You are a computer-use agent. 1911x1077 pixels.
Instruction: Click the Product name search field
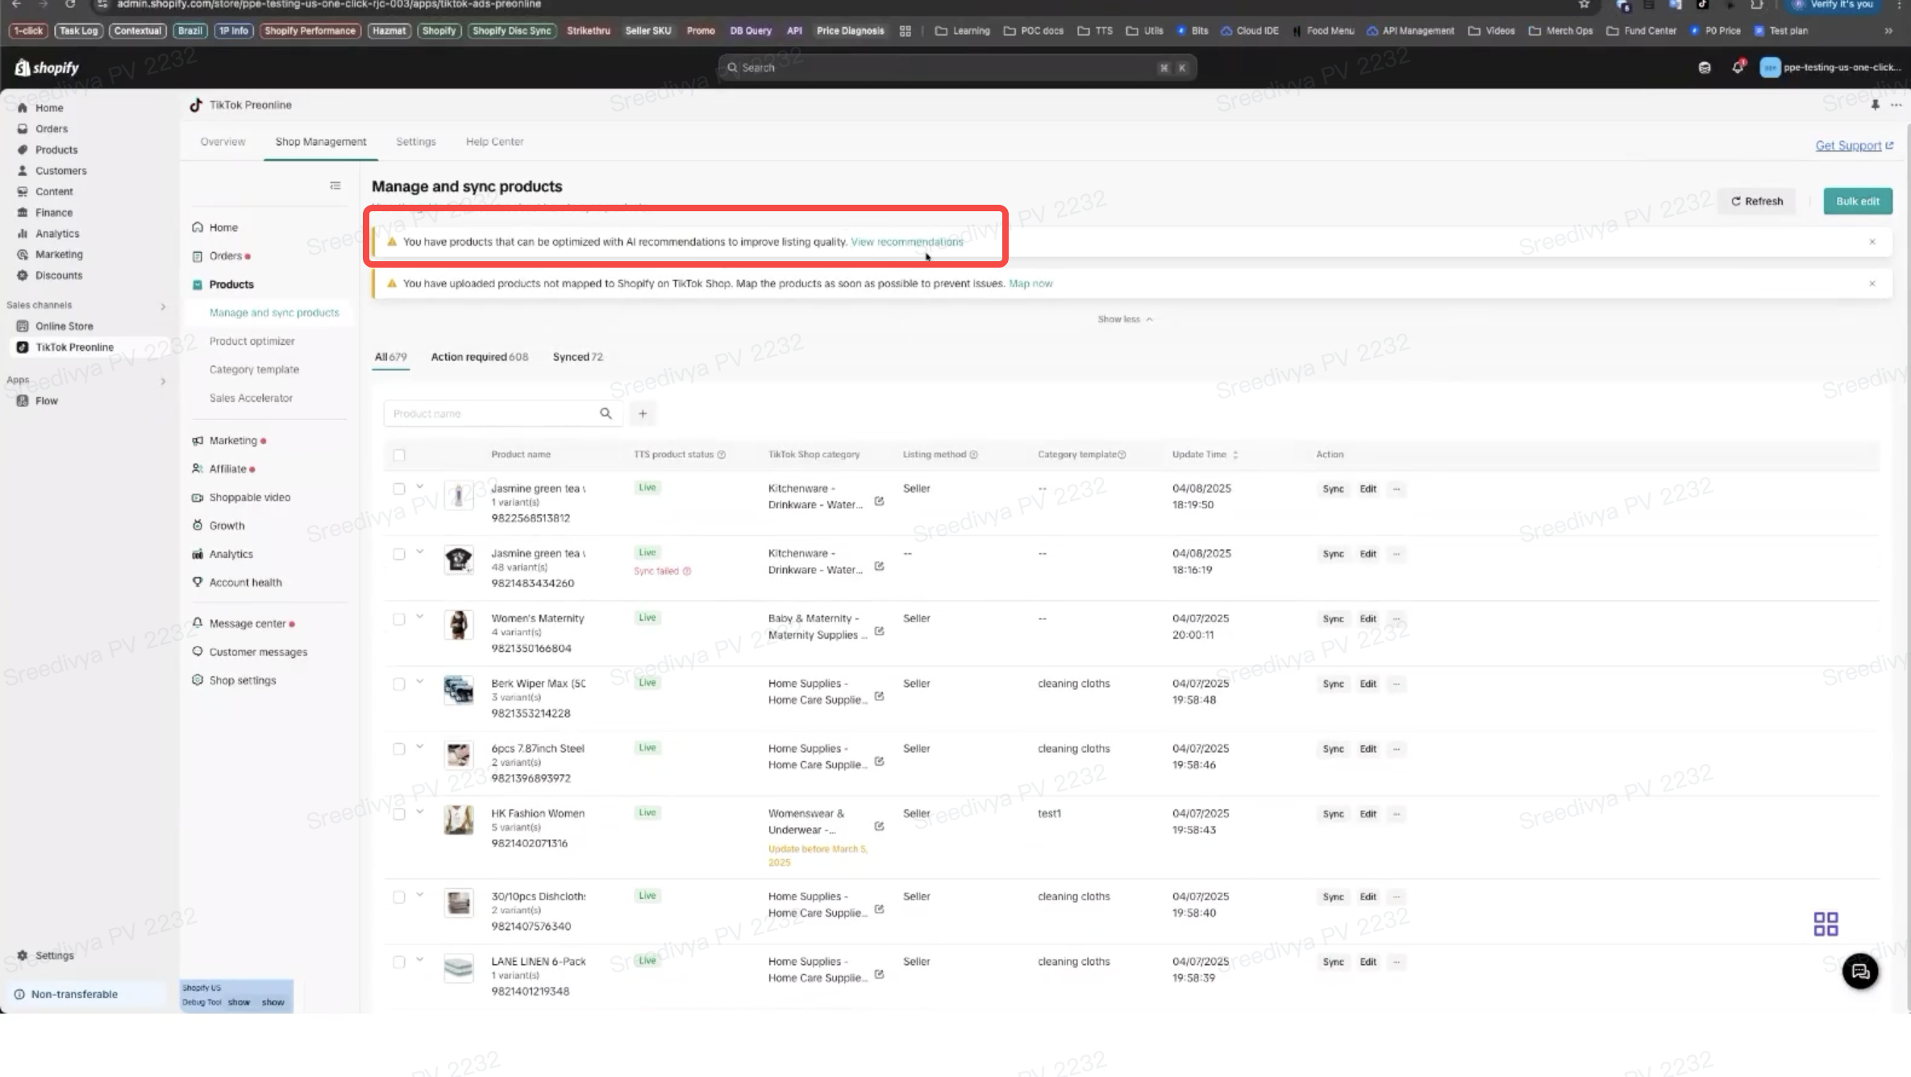492,414
